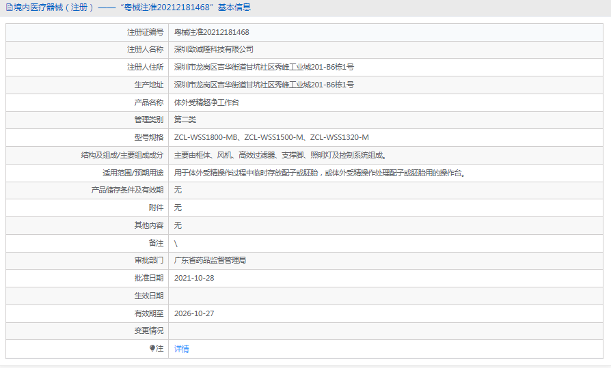Select the 注册人住所 address value

pyautogui.click(x=264, y=67)
